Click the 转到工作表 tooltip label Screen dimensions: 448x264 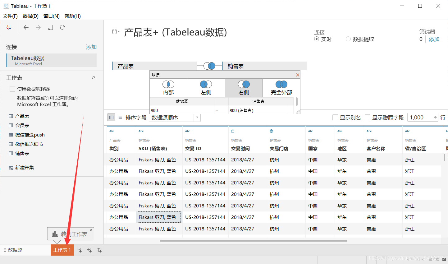(x=74, y=234)
